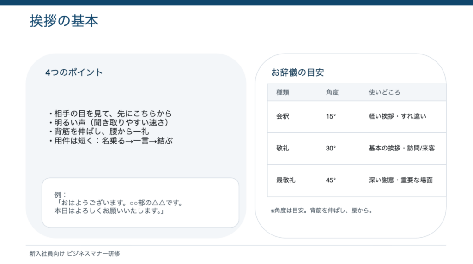Select the 4つのポイント heading
Viewport: 473px width, 264px height.
(x=74, y=72)
